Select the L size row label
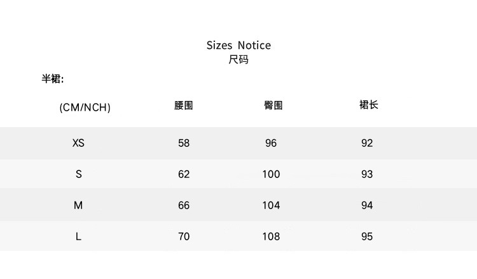477x279 pixels. click(x=78, y=236)
